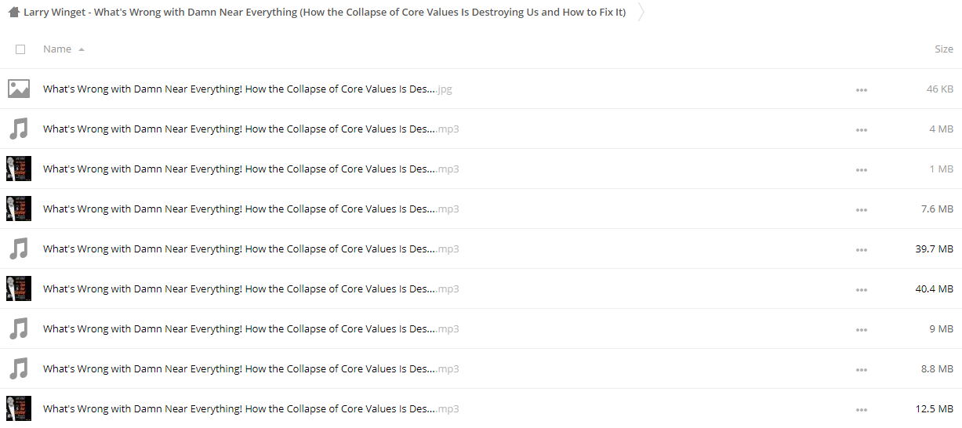This screenshot has width=962, height=428.
Task: Click the Larry Winget folder breadcrumb link
Action: point(325,13)
